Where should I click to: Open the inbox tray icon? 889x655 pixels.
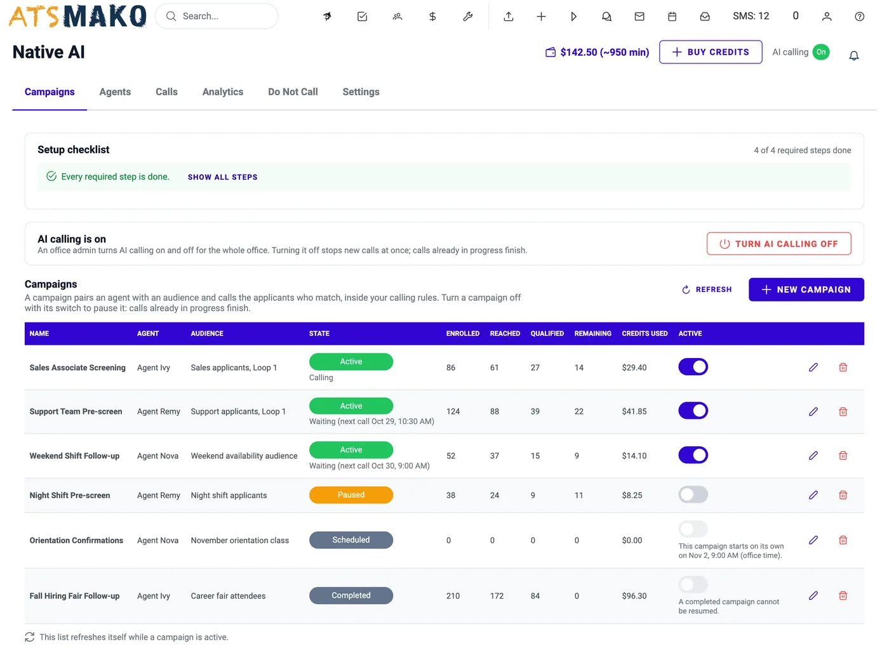click(x=705, y=17)
